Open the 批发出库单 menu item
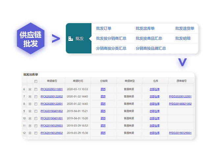 click(145, 29)
